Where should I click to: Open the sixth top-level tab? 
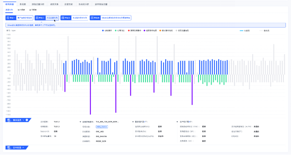[84, 4]
